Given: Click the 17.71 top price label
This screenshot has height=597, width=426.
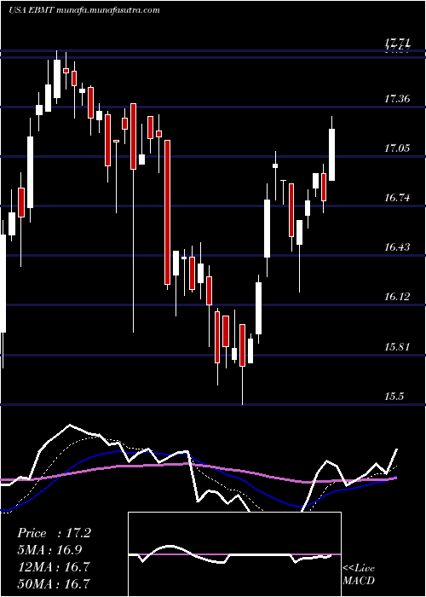Looking at the screenshot, I should [x=397, y=43].
